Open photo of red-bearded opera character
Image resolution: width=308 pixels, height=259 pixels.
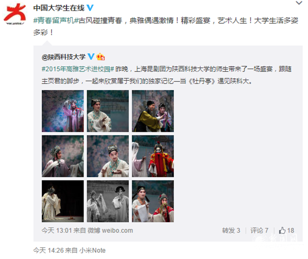coord(153,156)
